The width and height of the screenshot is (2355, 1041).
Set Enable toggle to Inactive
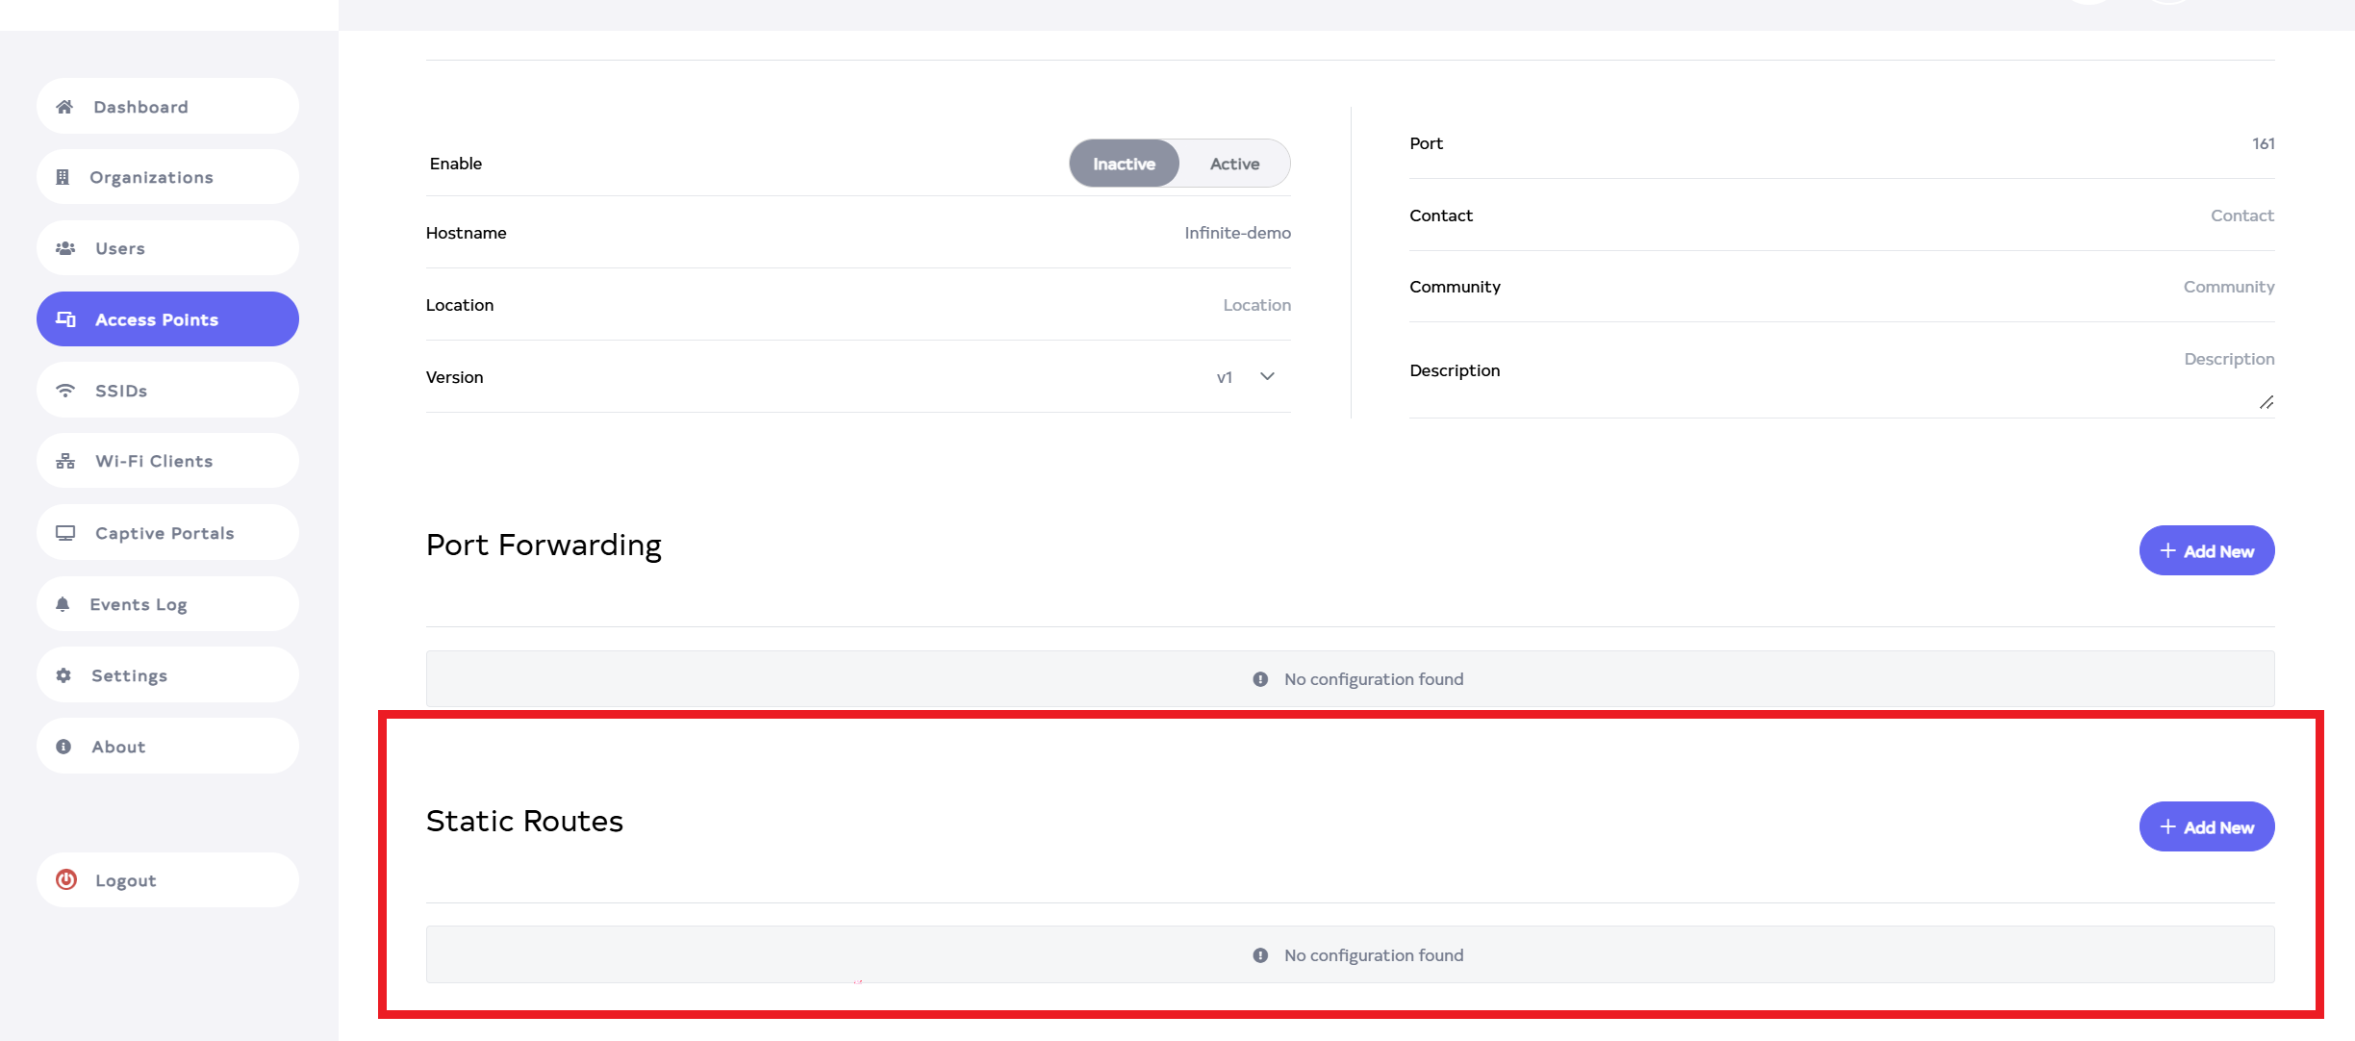pyautogui.click(x=1124, y=164)
